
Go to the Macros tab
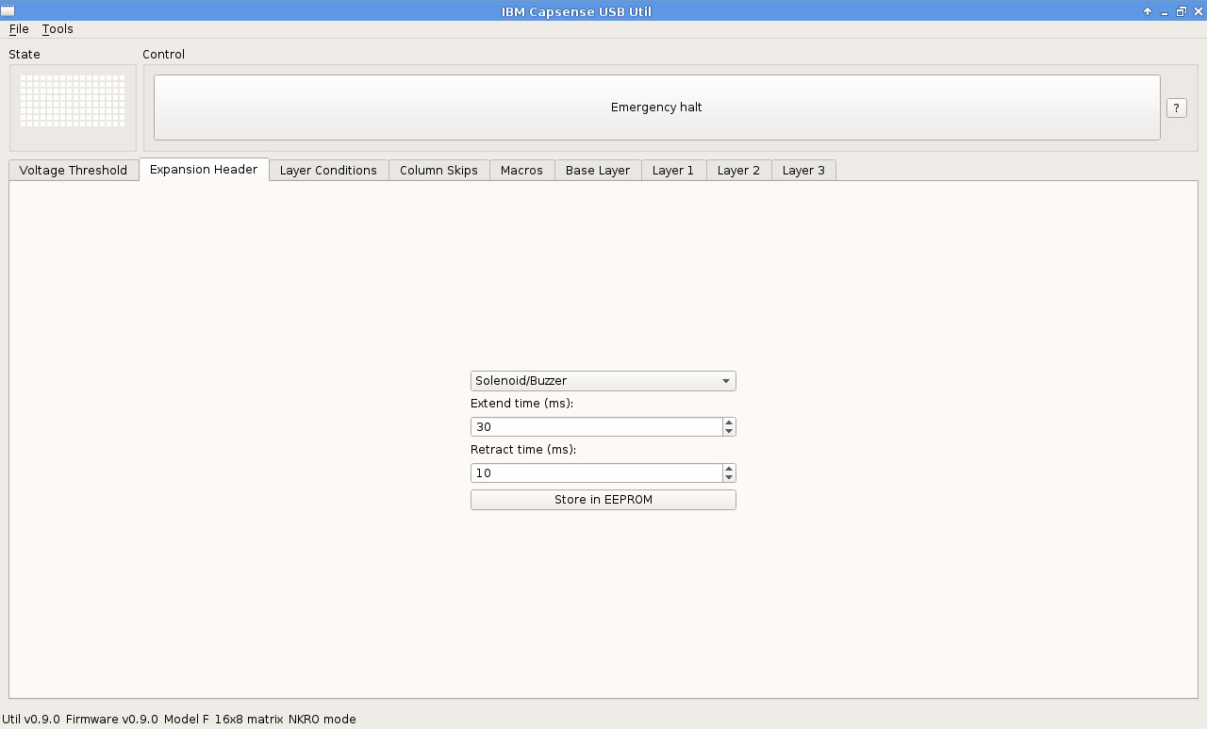pyautogui.click(x=521, y=171)
